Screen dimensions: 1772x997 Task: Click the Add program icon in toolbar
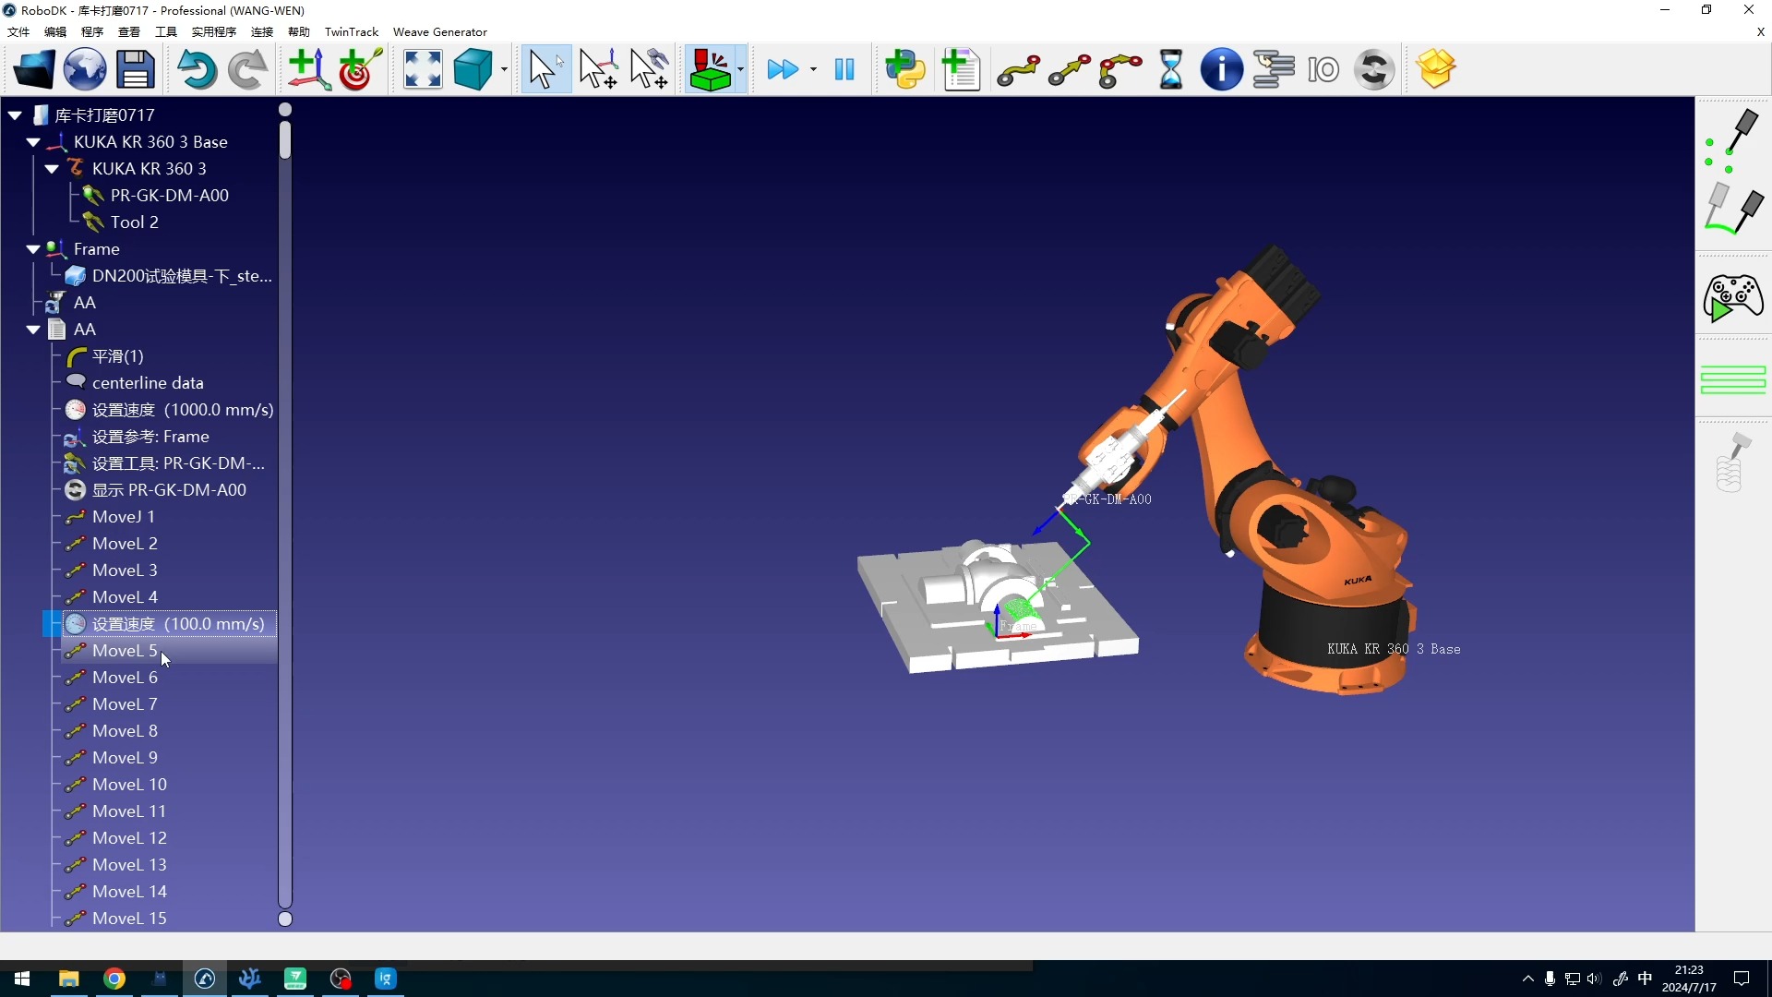point(961,69)
